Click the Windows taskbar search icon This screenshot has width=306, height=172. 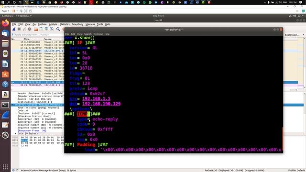9,2
